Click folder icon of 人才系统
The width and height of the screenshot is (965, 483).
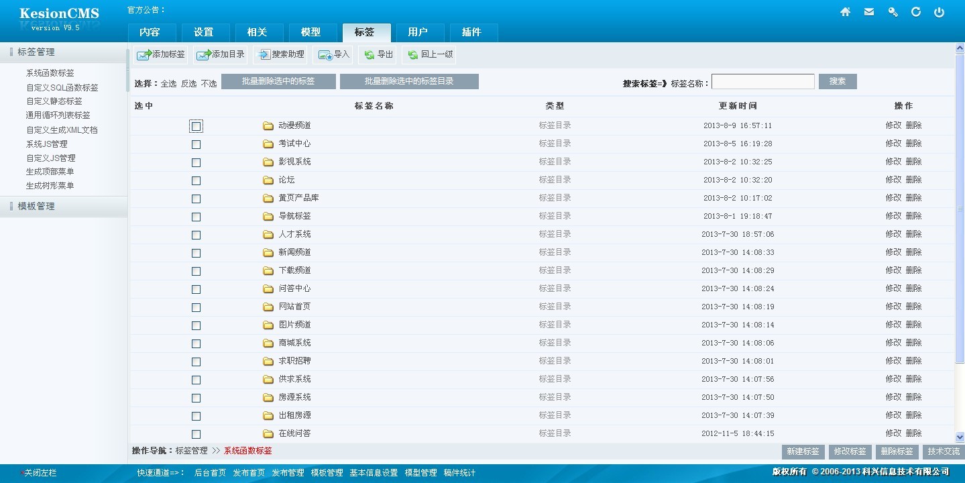(x=268, y=234)
